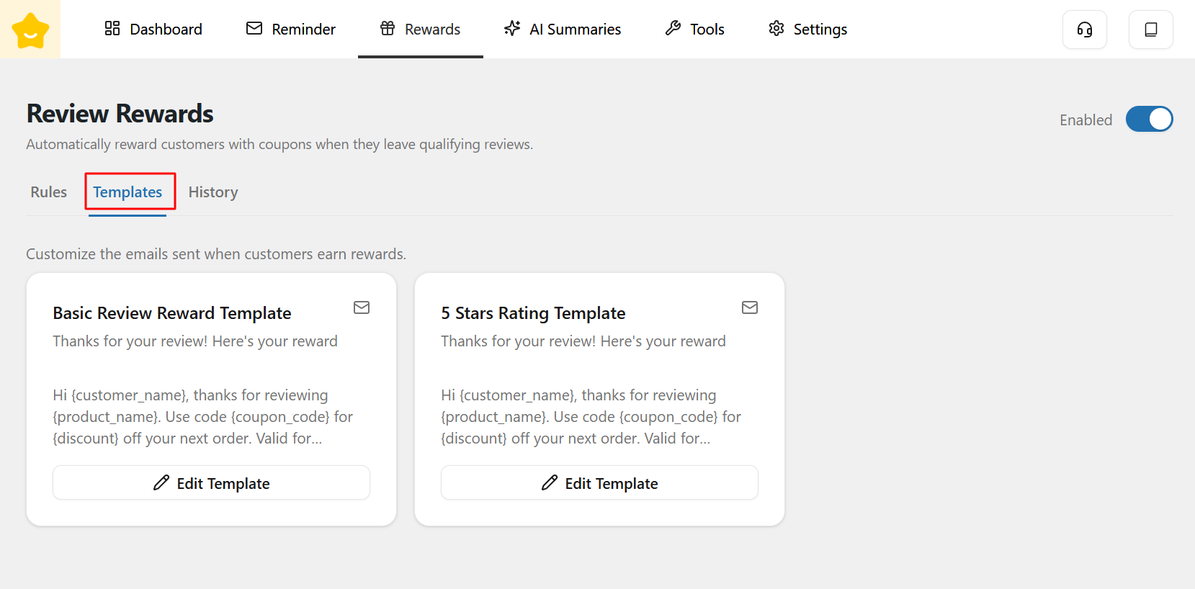Click envelope icon on 5 Stars Rating Template

(750, 307)
